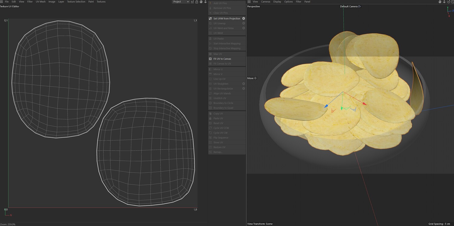Click the View Transform: Scene text
The image size is (454, 226).
click(x=260, y=224)
